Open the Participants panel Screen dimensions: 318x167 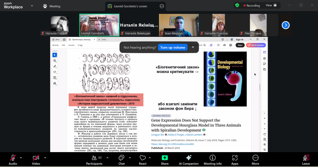click(94, 159)
